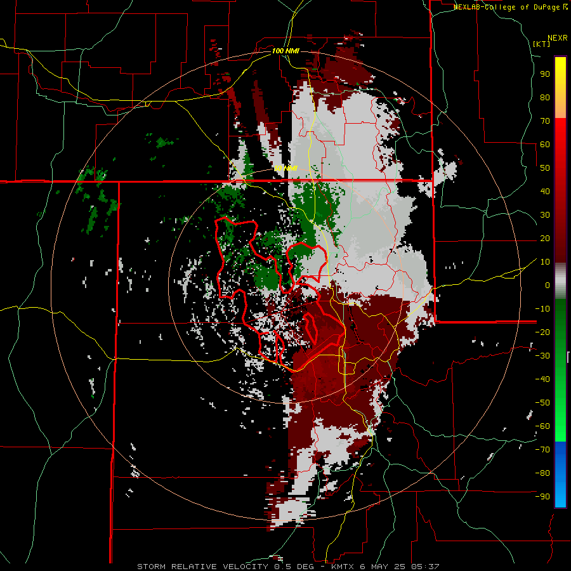Click the -30 value on velocity scale
This screenshot has width=571, height=571.
(542, 356)
